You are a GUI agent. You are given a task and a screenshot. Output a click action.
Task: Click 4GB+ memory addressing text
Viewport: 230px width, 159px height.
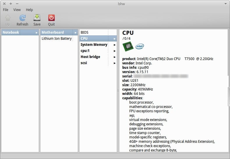tap(172, 142)
